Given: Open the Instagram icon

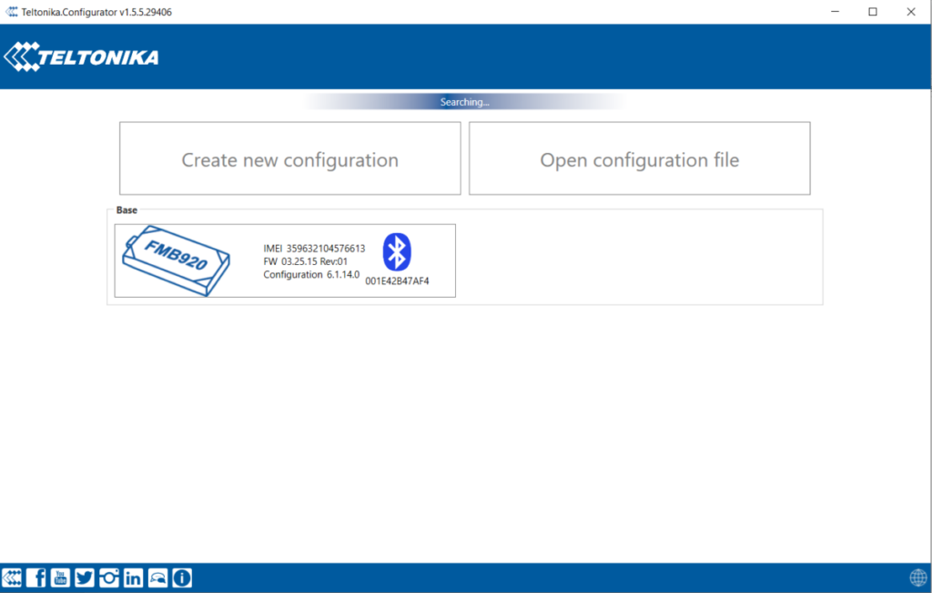Looking at the screenshot, I should [109, 578].
